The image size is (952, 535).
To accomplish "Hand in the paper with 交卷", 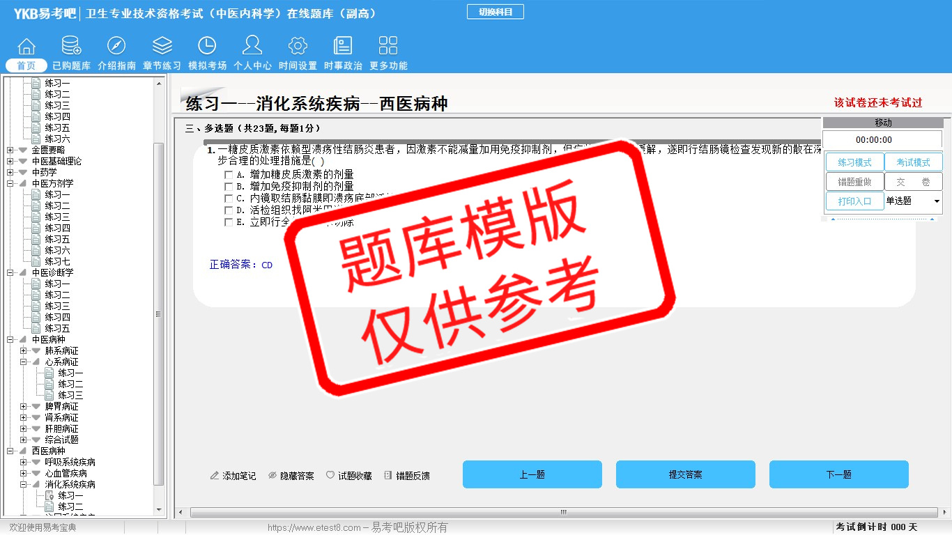I will coord(913,182).
